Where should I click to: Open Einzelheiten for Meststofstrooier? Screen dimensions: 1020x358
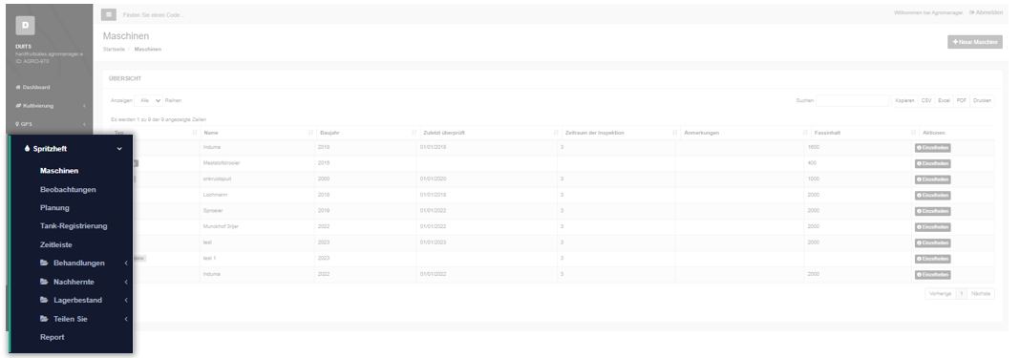(x=932, y=164)
